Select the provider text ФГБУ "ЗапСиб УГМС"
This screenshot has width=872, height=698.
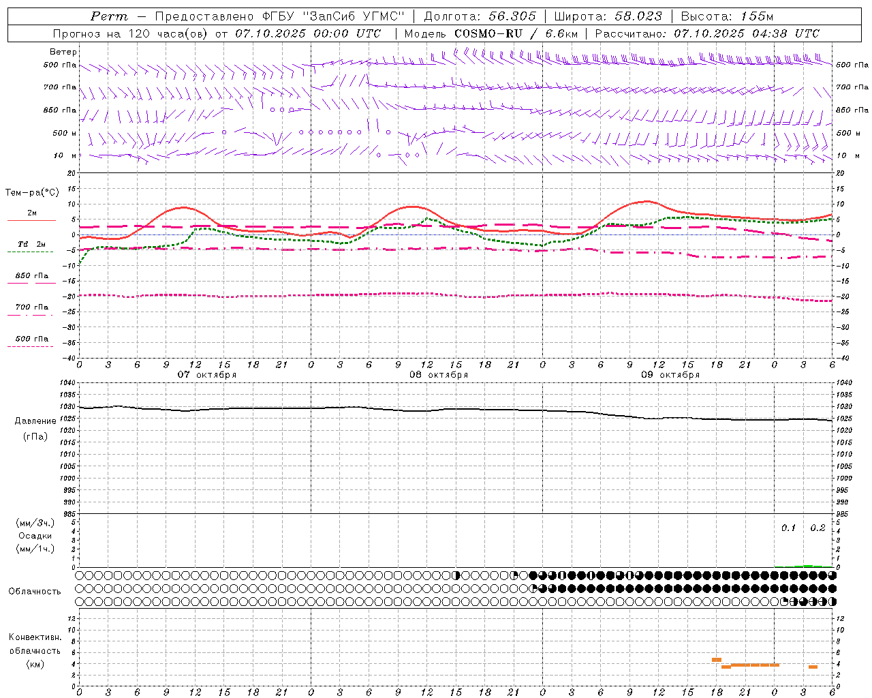333,16
